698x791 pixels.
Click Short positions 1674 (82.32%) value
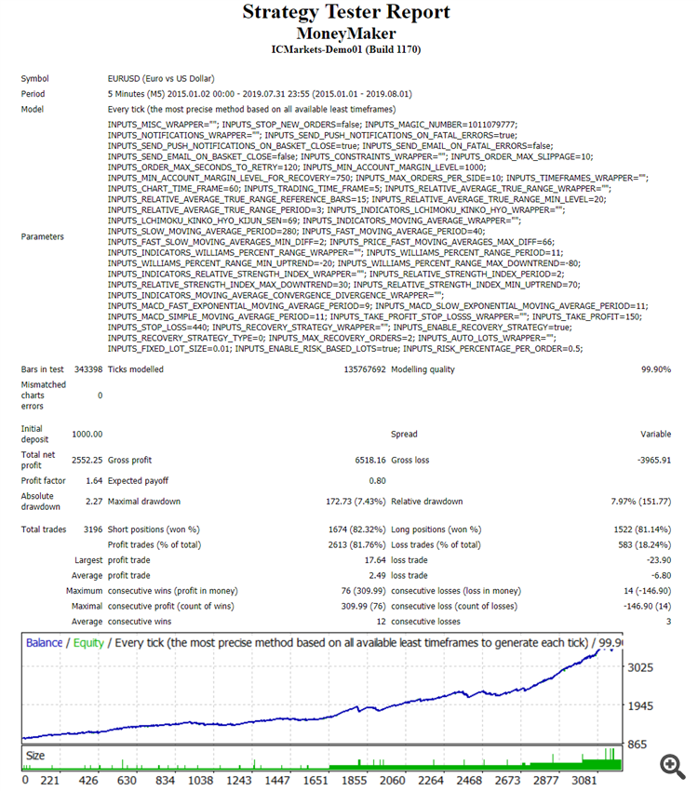pyautogui.click(x=357, y=530)
